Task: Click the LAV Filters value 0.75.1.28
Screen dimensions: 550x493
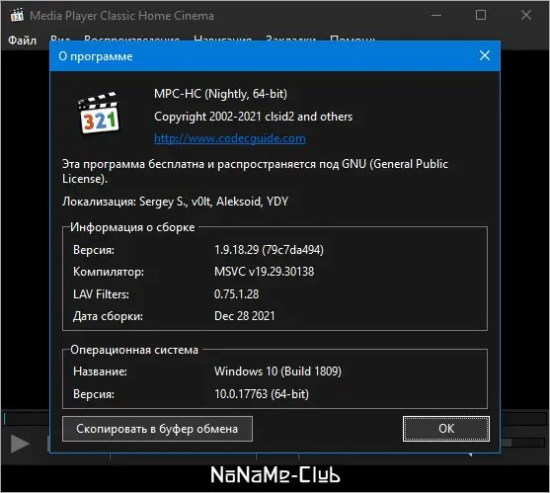Action: pyautogui.click(x=236, y=294)
